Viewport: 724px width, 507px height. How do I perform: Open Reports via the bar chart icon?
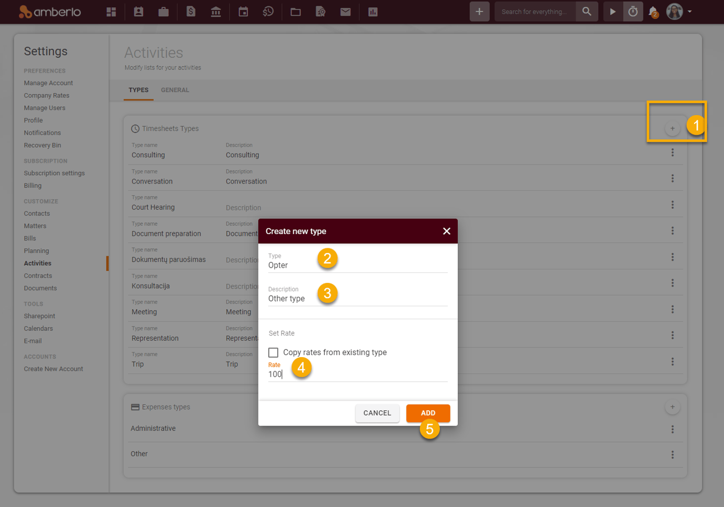point(373,11)
